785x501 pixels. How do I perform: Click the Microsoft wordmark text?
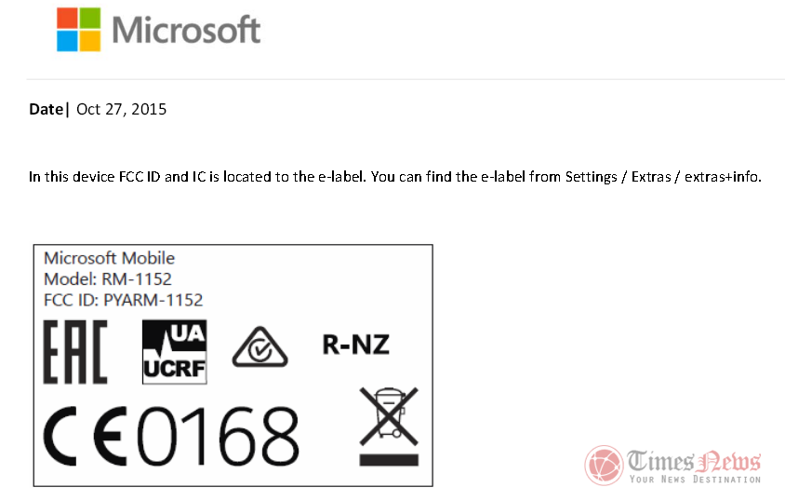click(186, 29)
